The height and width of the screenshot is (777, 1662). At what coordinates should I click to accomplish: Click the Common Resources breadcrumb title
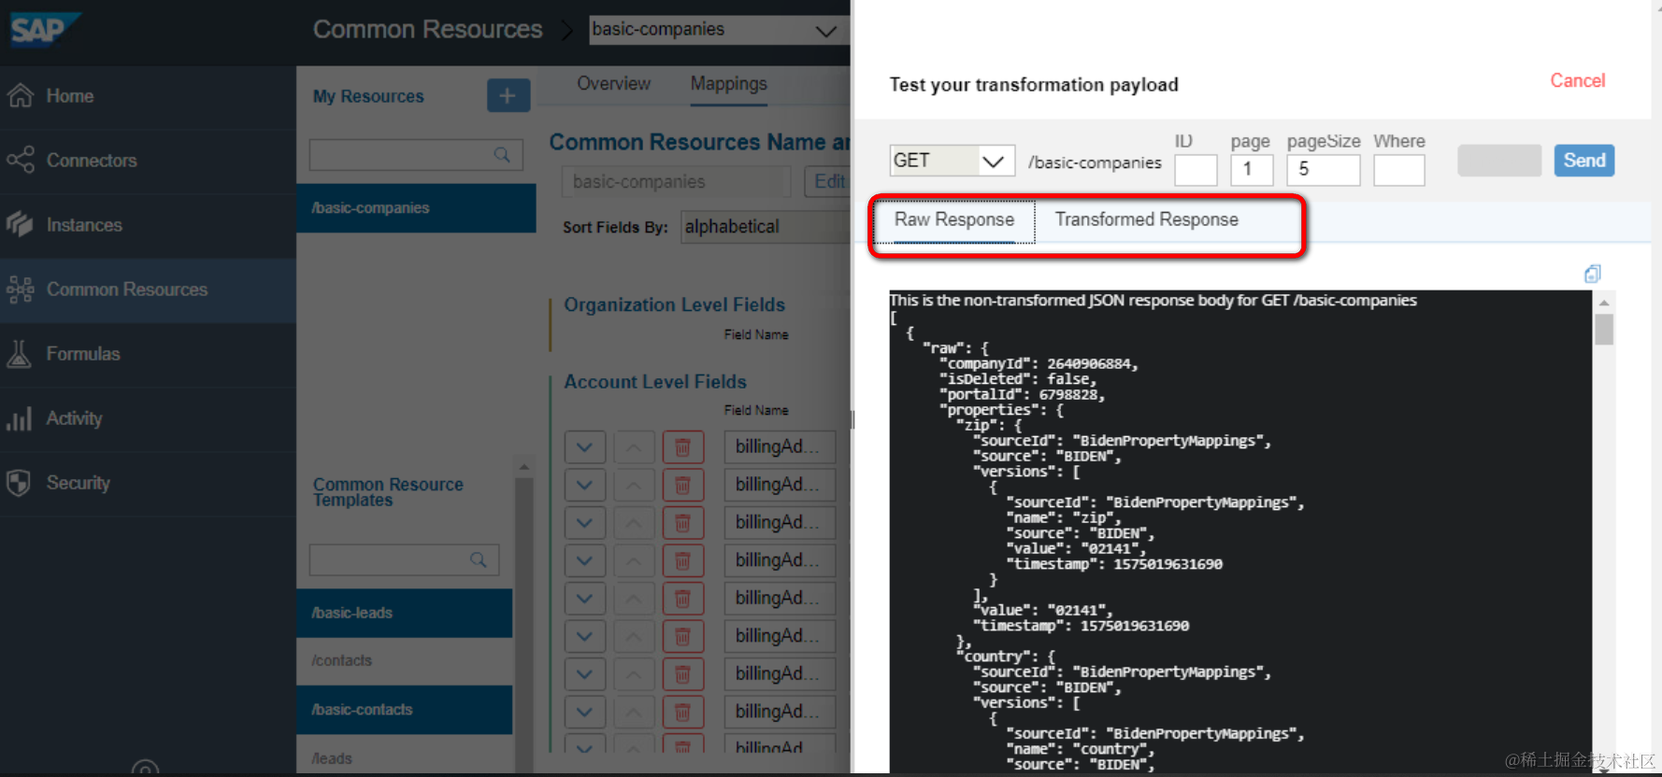click(x=427, y=30)
